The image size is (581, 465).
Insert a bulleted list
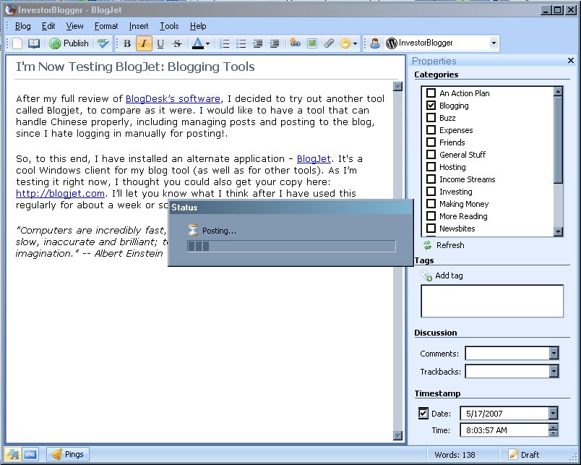[241, 43]
